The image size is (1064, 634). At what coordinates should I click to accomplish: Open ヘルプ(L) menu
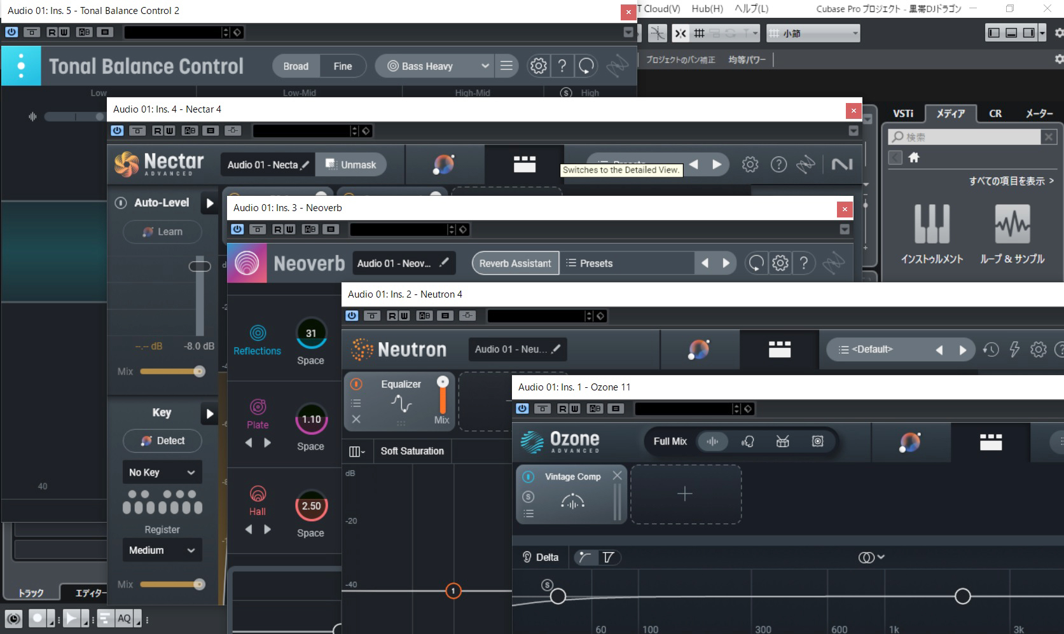pyautogui.click(x=751, y=8)
